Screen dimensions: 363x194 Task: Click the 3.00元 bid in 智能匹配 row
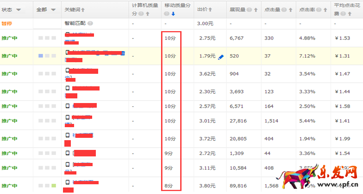click(205, 23)
